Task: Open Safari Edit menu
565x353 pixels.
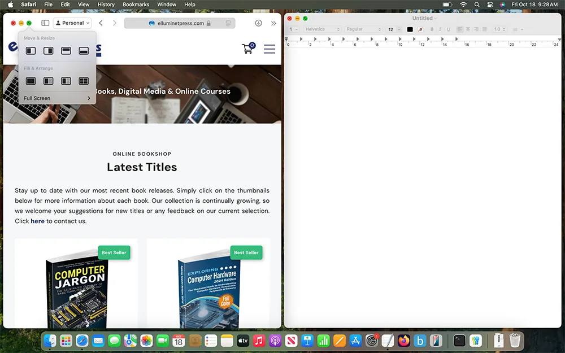Action: point(65,5)
